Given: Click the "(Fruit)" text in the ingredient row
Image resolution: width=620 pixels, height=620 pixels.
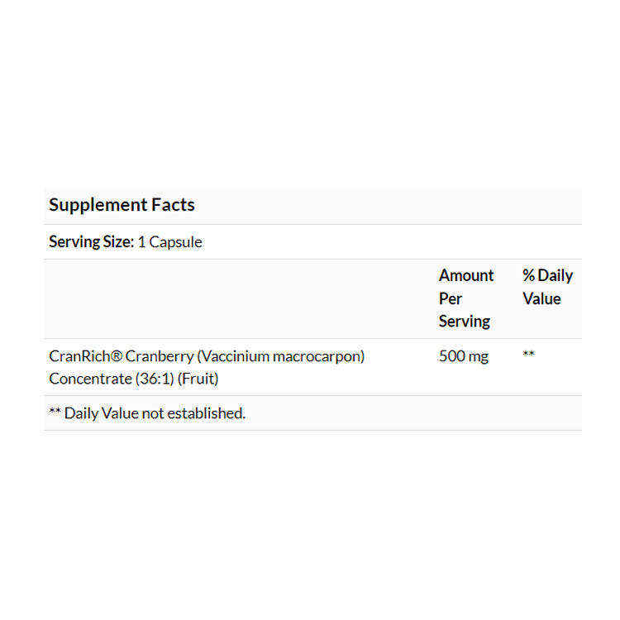Looking at the screenshot, I should coord(198,379).
